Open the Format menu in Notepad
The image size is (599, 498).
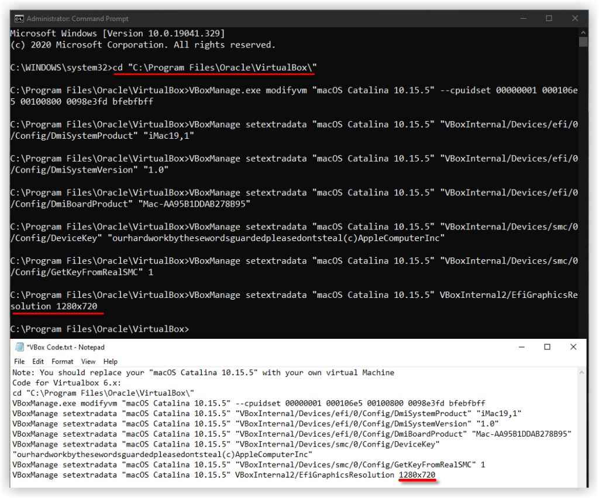tap(62, 361)
